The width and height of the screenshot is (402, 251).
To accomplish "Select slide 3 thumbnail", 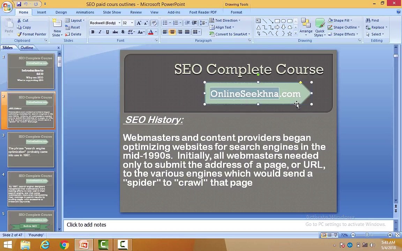I will click(x=31, y=150).
